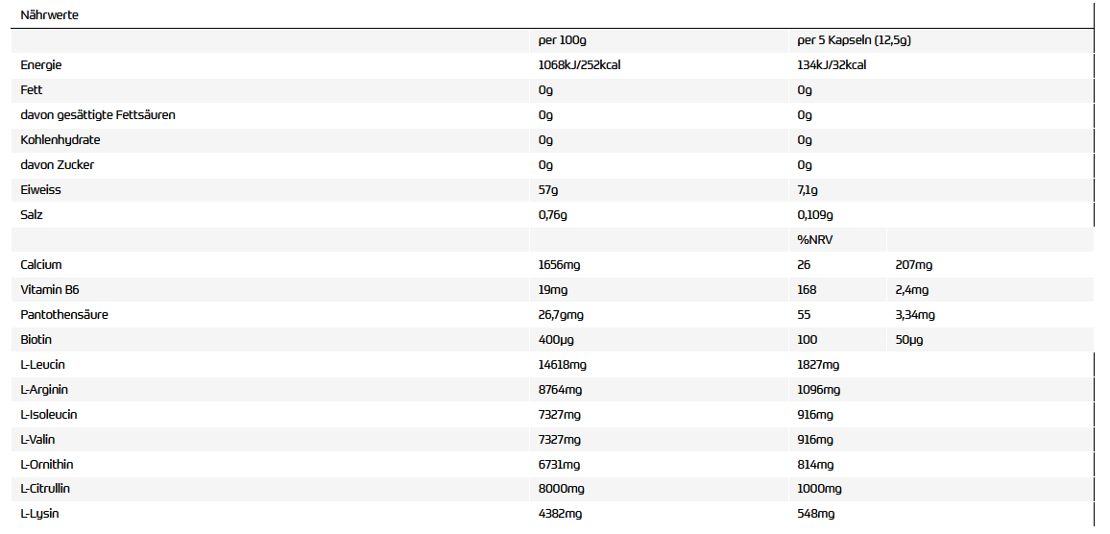Select the L-Leucin 14618mg value
The width and height of the screenshot is (1110, 534).
click(563, 365)
